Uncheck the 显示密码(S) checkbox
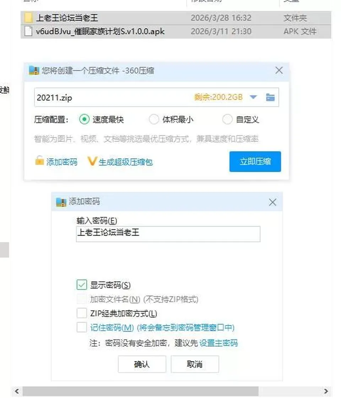This screenshot has height=398, width=341. (x=82, y=285)
